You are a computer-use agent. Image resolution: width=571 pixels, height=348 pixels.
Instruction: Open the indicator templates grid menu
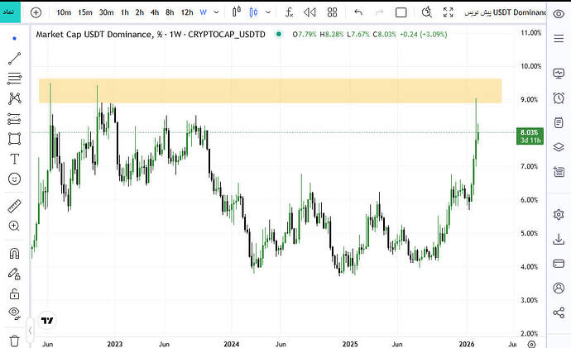coord(331,12)
